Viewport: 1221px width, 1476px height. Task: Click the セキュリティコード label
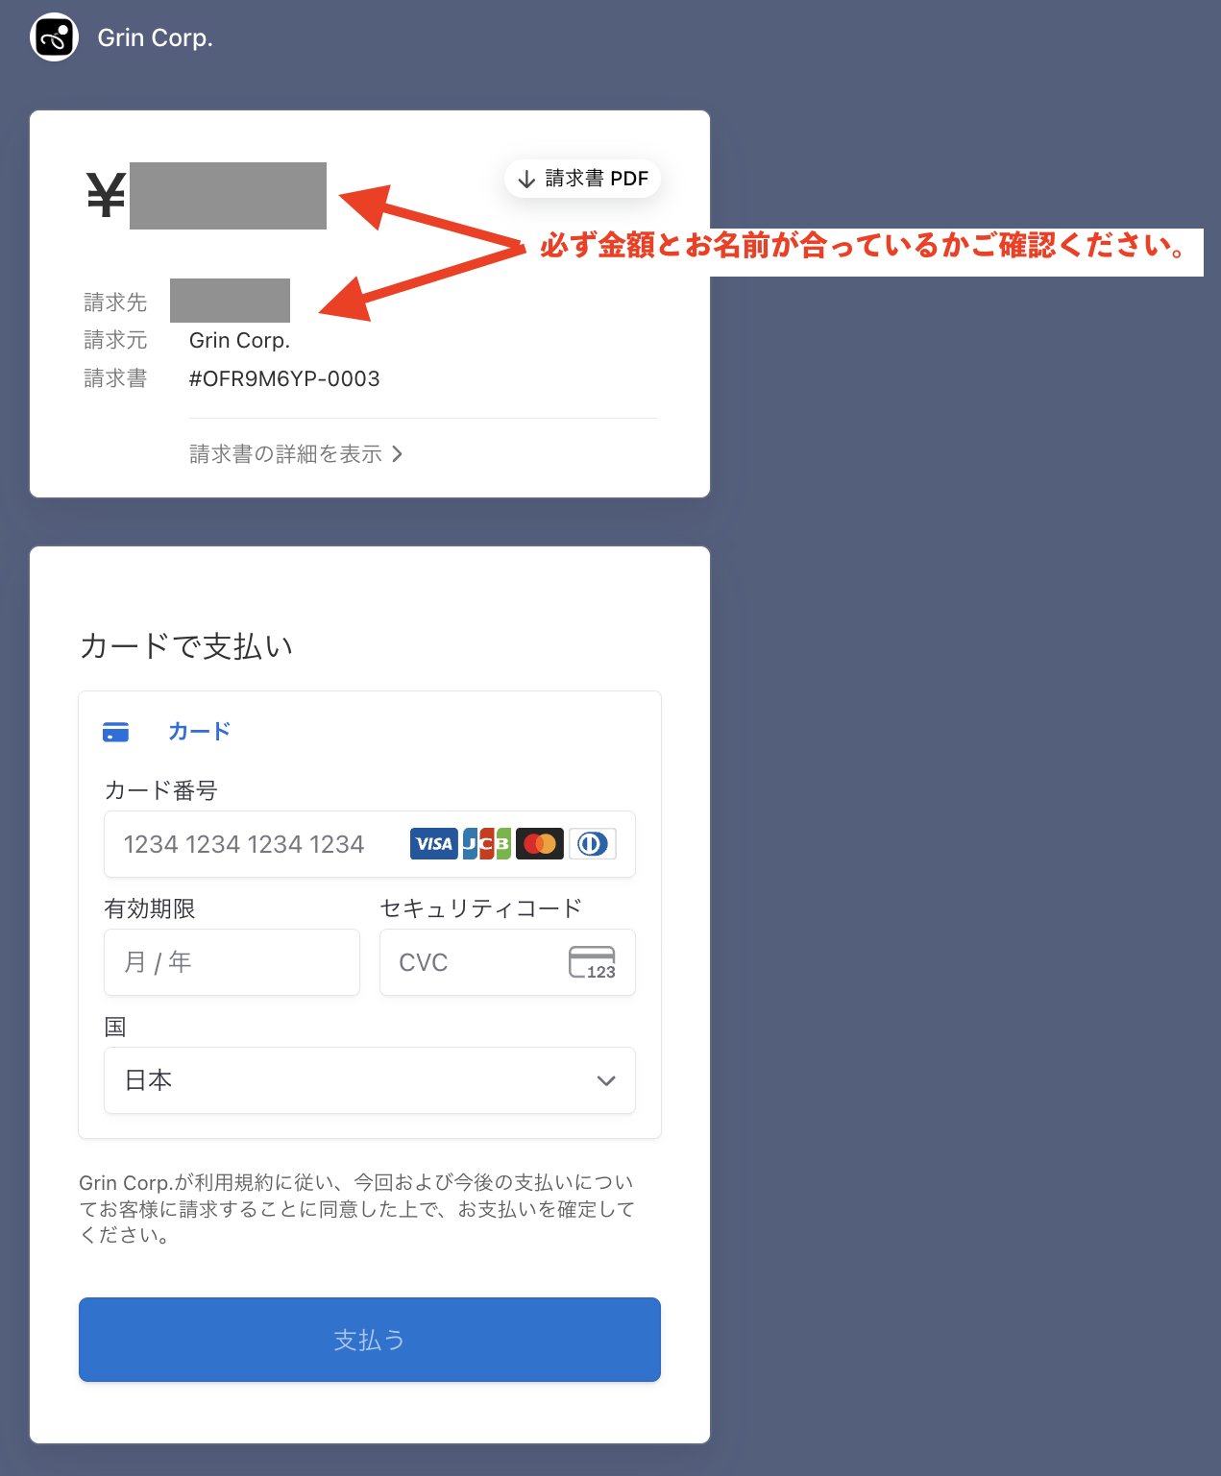[481, 908]
